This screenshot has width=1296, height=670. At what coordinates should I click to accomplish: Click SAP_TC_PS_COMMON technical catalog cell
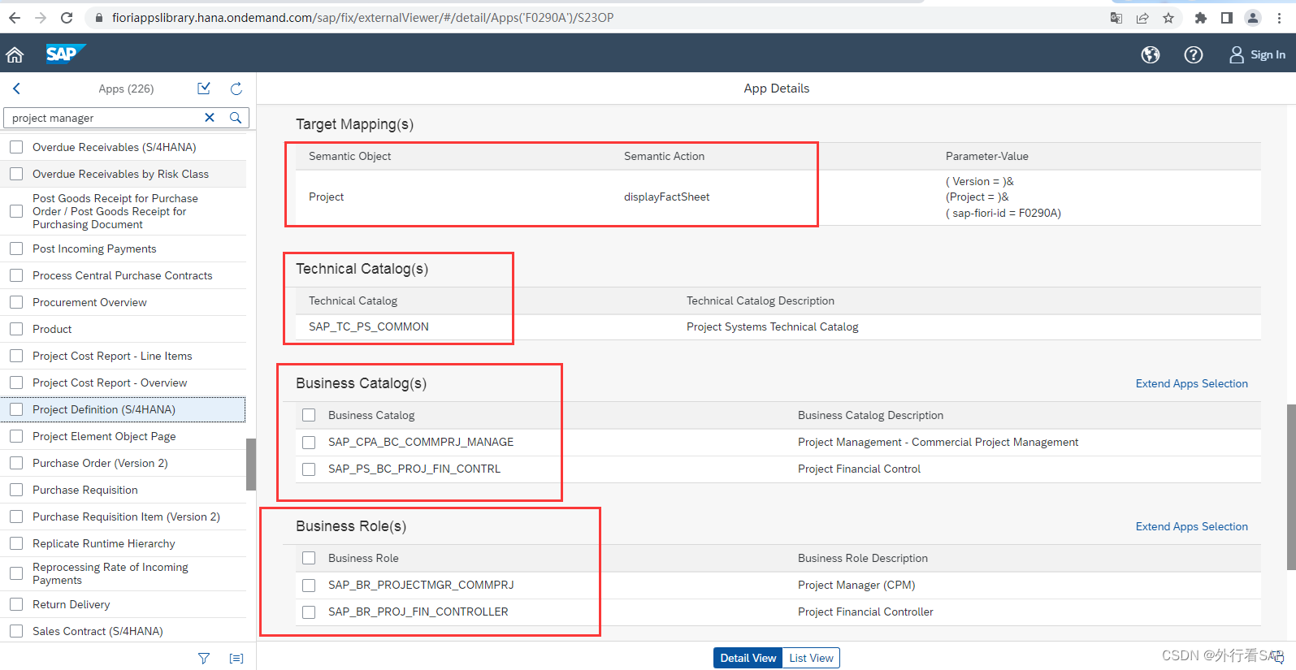(369, 326)
